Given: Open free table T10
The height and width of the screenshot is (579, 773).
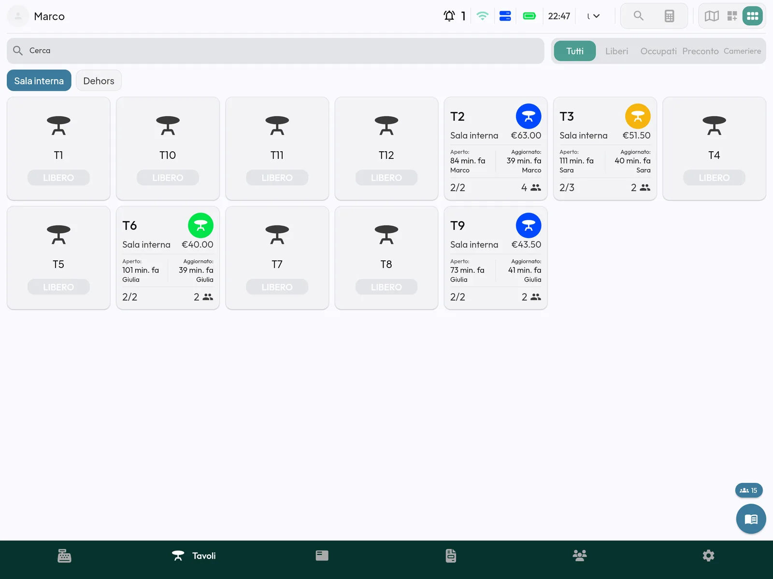Looking at the screenshot, I should (x=168, y=149).
